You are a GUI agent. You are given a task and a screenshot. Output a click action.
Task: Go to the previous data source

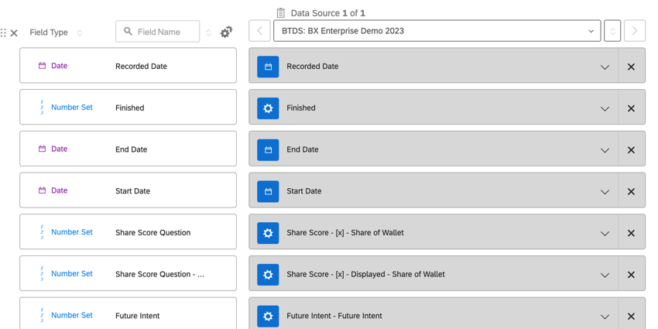tap(260, 31)
